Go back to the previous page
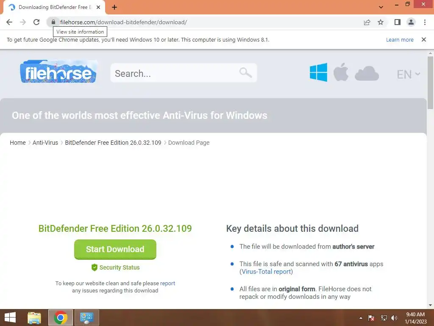 (x=9, y=22)
